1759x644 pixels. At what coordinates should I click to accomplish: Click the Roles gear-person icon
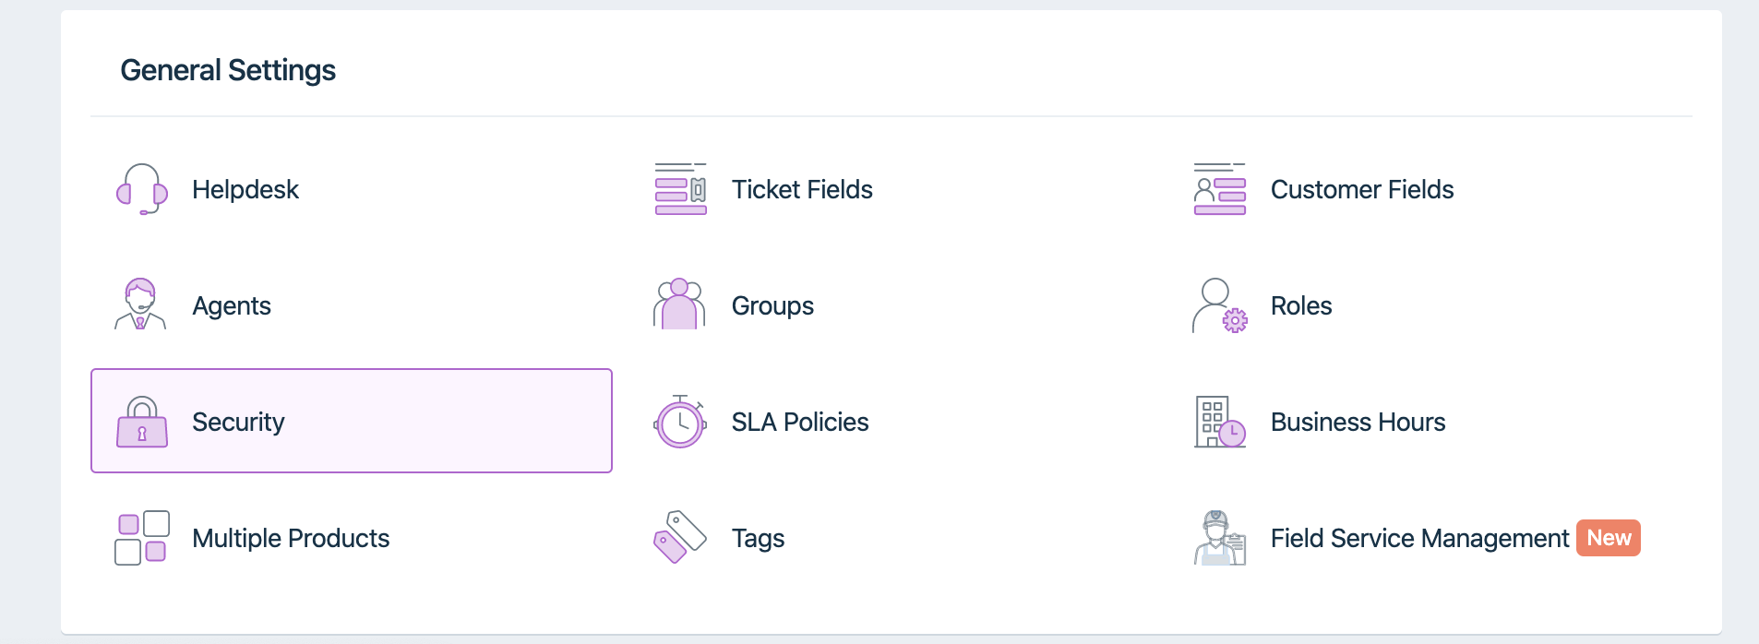tap(1219, 305)
